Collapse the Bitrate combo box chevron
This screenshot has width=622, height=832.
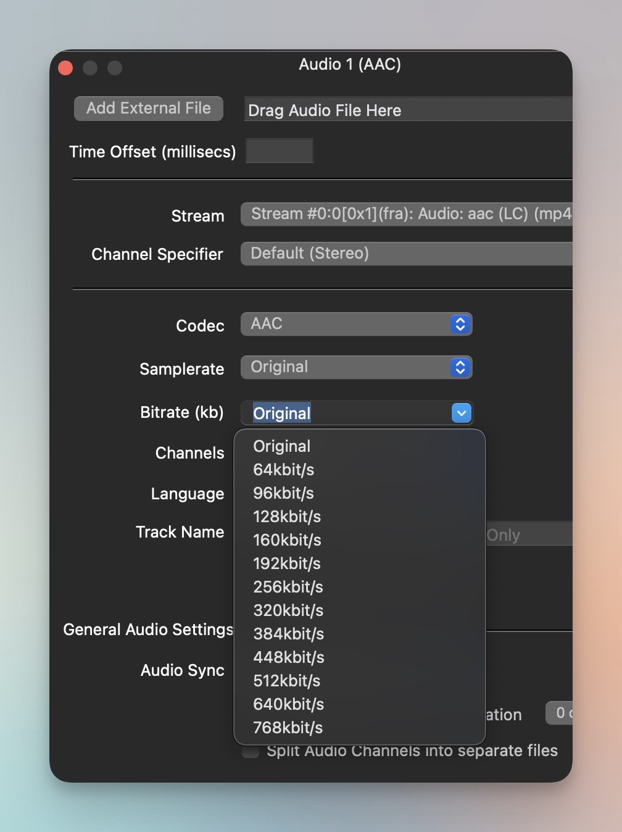462,413
